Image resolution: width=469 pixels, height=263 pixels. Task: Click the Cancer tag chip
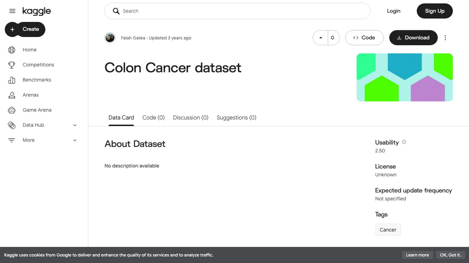coord(388,230)
